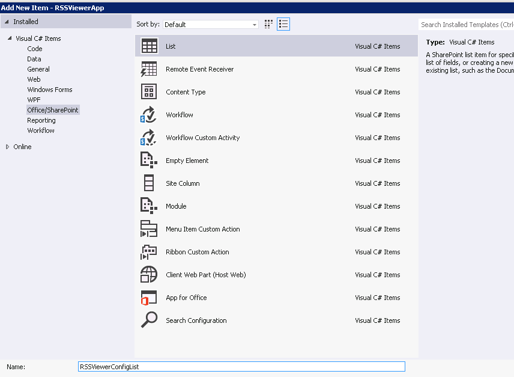Click the Remote Event Receiver icon
Image resolution: width=514 pixels, height=377 pixels.
click(149, 69)
